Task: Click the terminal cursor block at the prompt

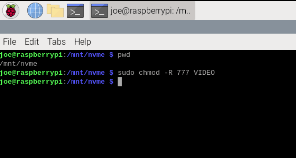Action: coord(120,82)
